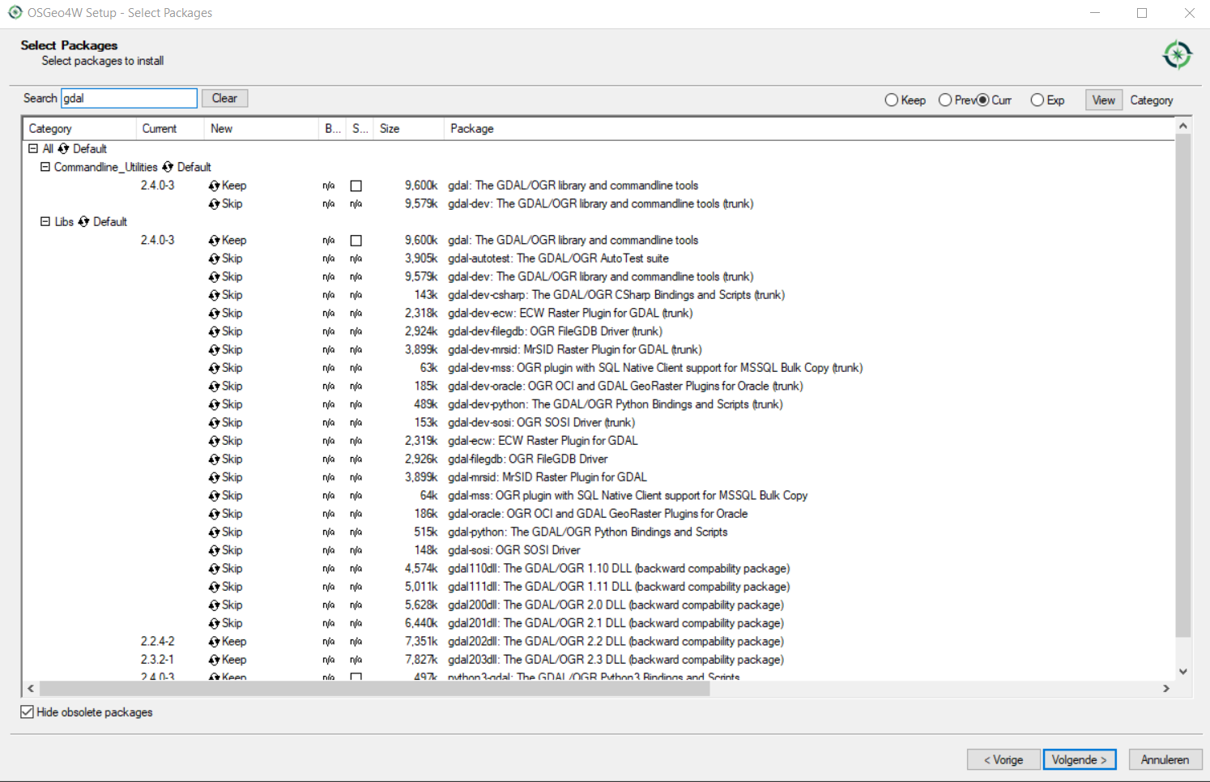The image size is (1210, 782).
Task: Click the Skip cycle icon for gdal-python
Action: [x=214, y=532]
